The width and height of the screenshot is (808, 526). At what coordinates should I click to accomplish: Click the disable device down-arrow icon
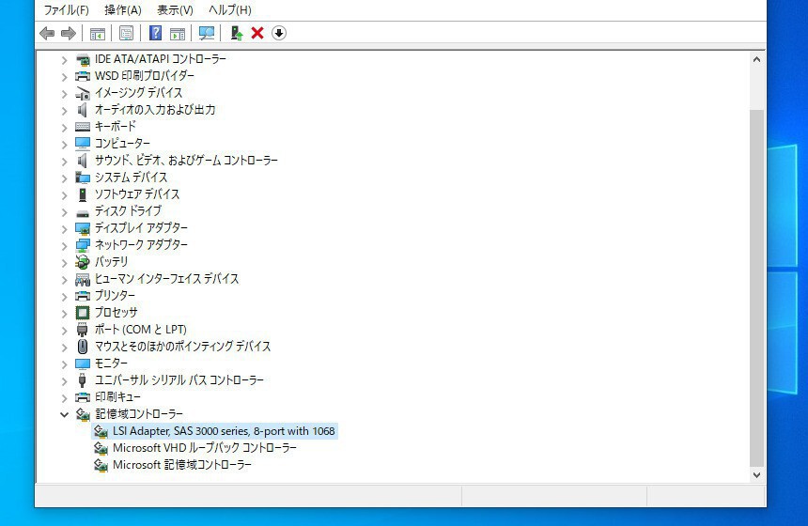pyautogui.click(x=279, y=33)
